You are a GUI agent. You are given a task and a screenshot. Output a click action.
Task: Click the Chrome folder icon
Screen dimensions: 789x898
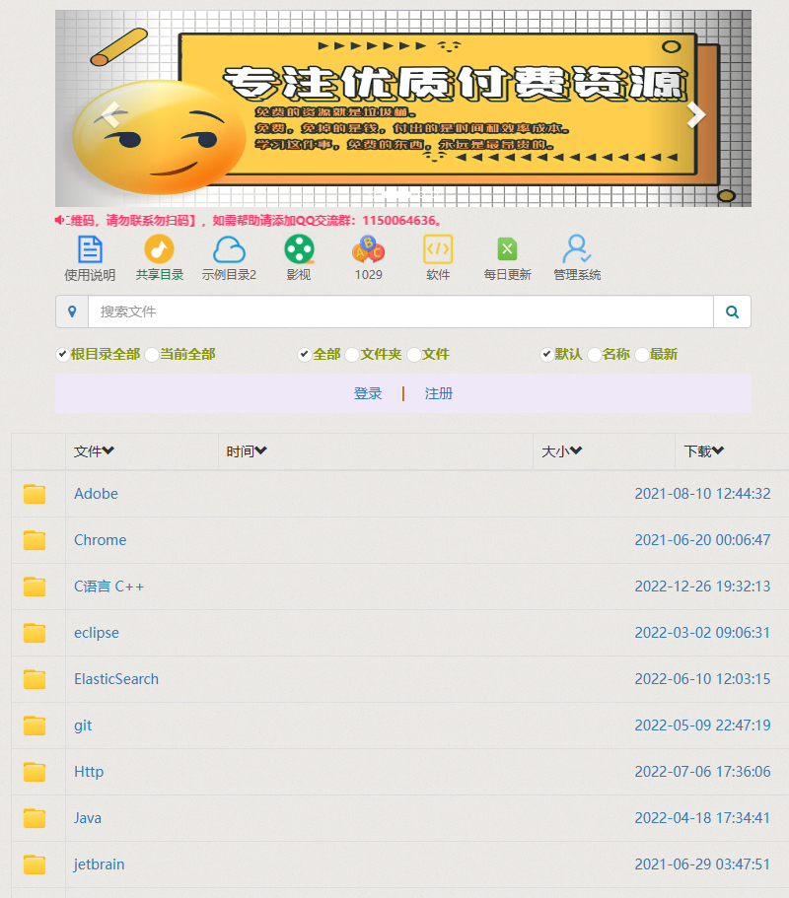coord(35,540)
